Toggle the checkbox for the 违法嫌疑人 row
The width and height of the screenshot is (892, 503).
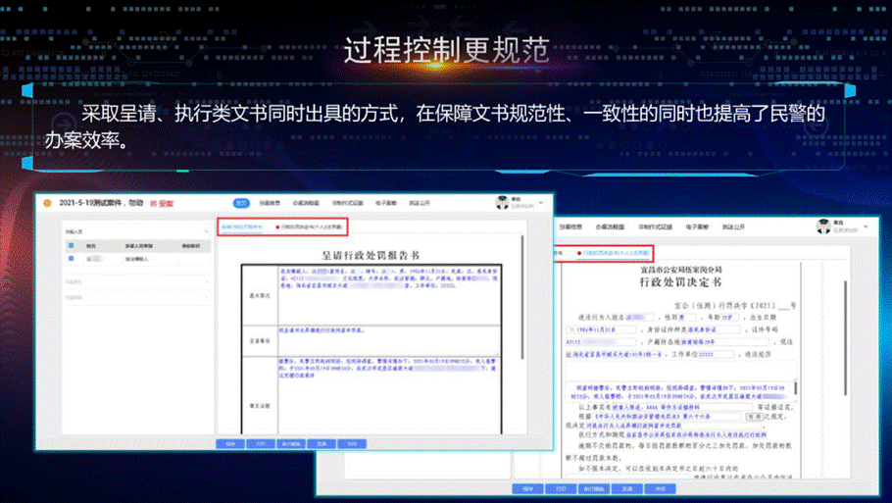(x=72, y=259)
